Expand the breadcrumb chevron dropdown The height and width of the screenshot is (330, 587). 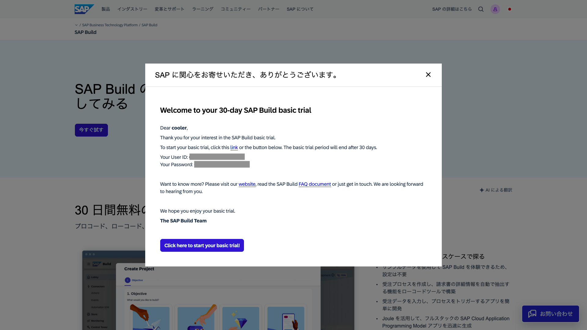[76, 25]
